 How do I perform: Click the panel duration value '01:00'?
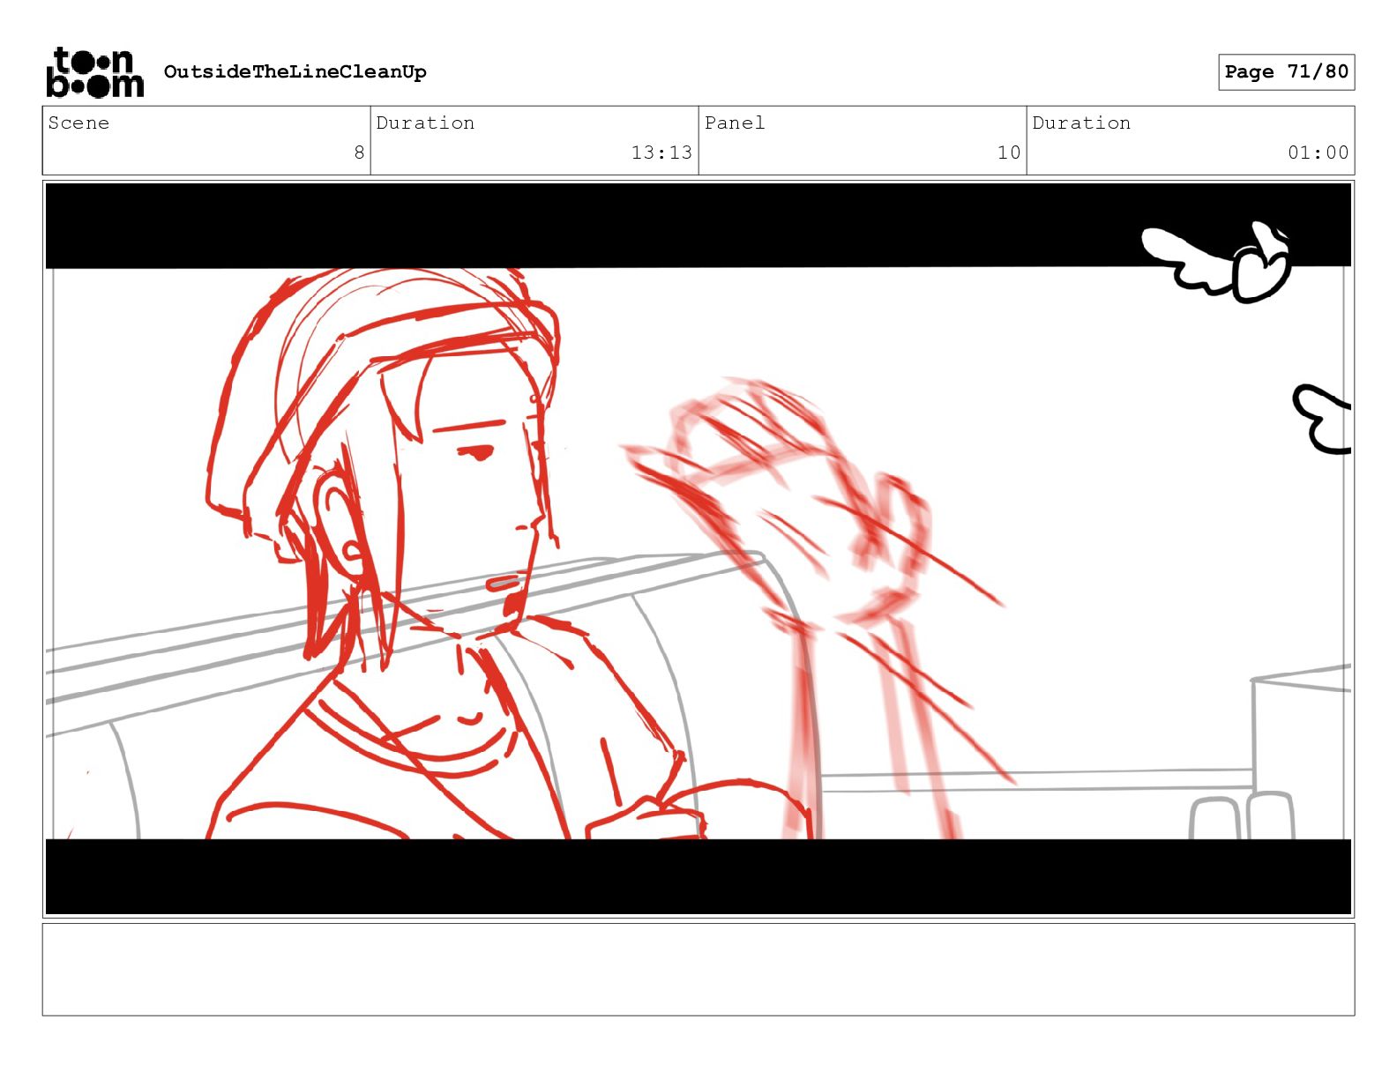[x=1318, y=153]
